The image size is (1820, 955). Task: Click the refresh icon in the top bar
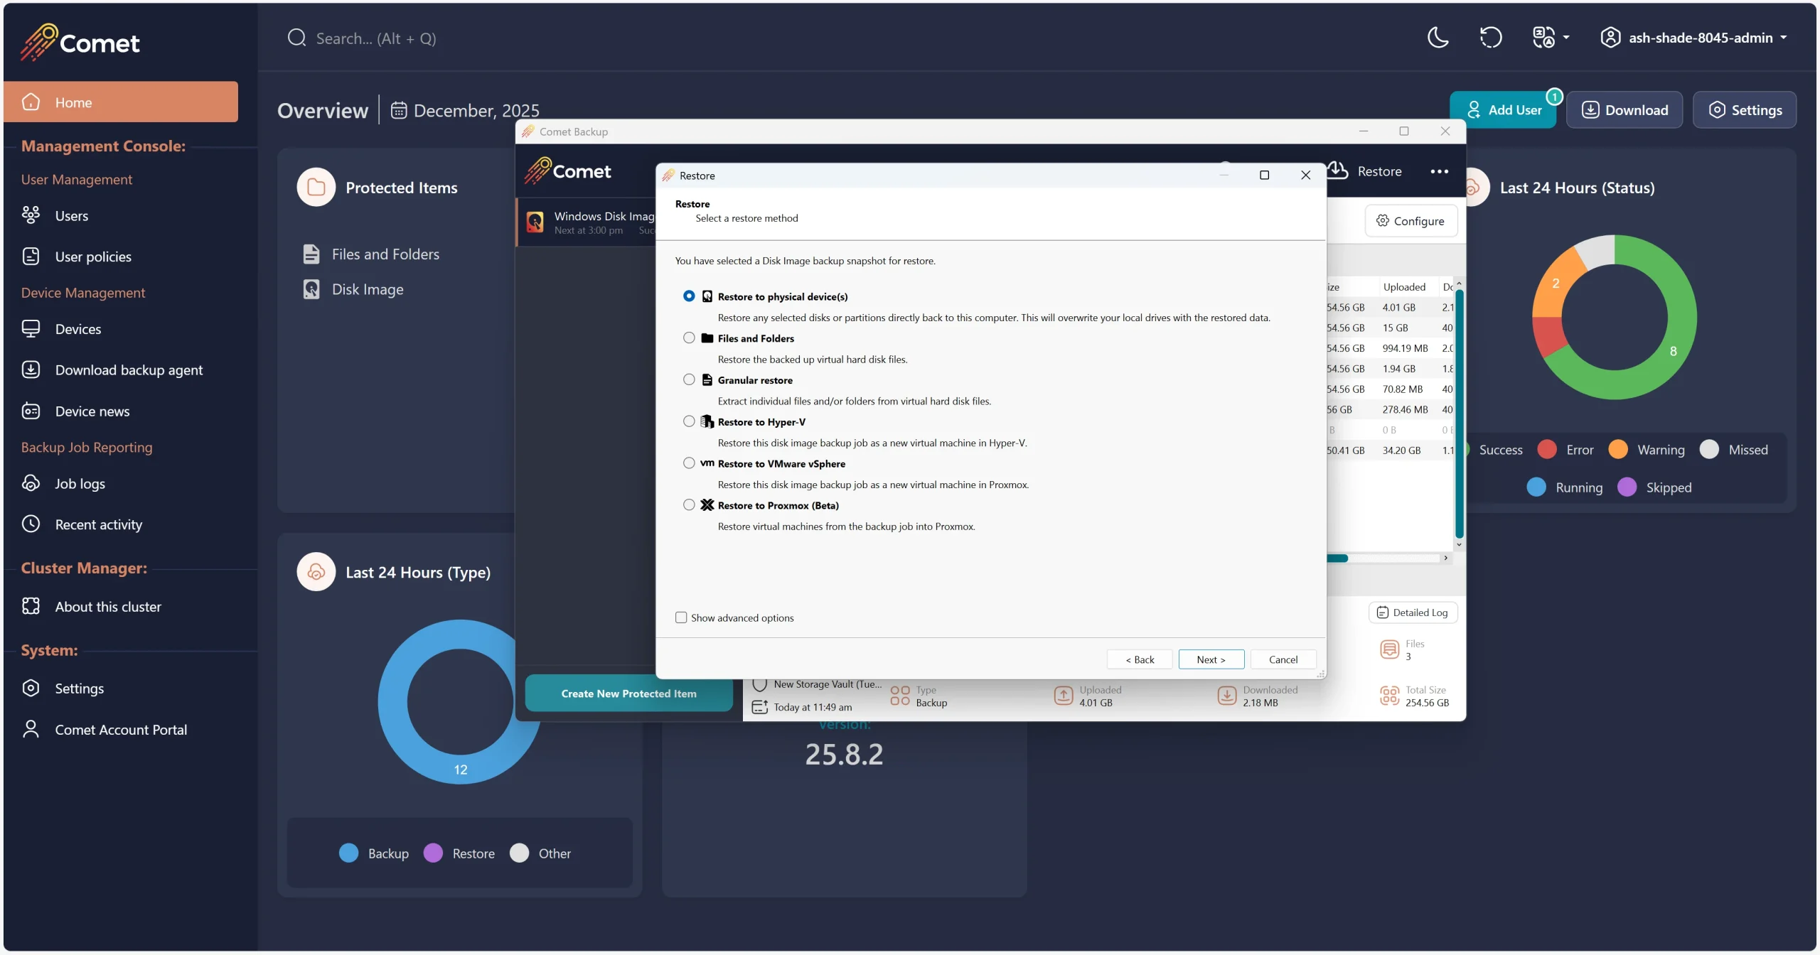click(1490, 38)
